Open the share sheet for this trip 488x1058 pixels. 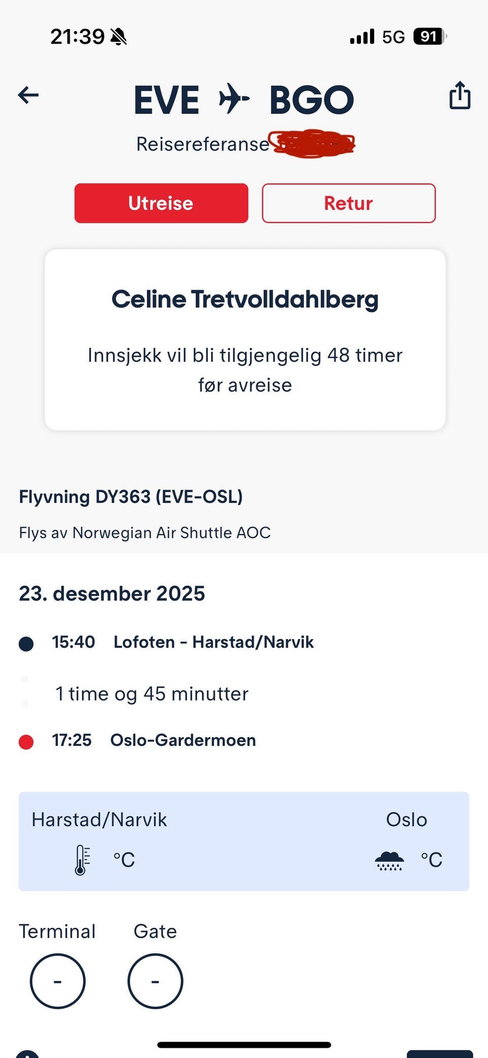click(x=459, y=95)
